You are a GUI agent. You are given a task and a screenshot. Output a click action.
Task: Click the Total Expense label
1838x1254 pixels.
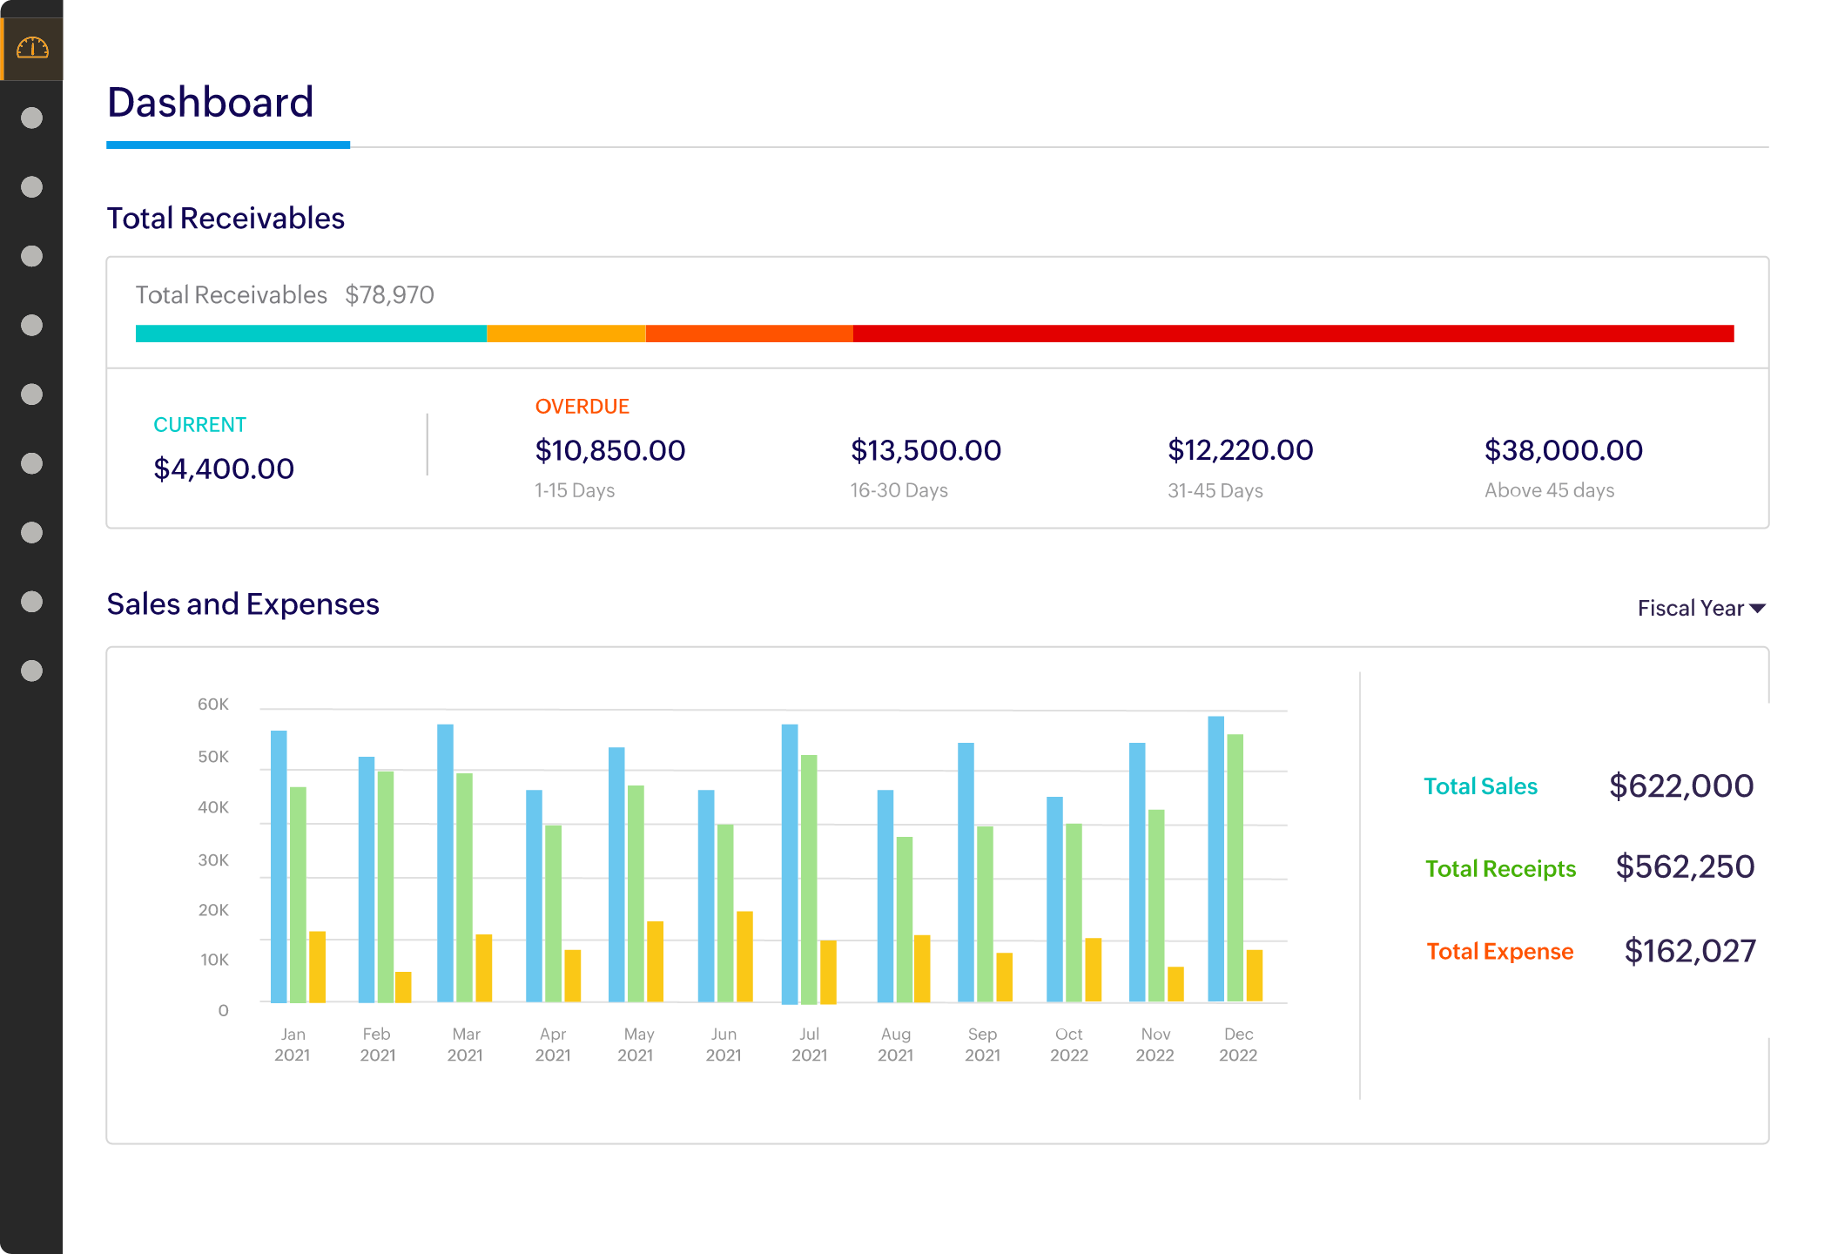pyautogui.click(x=1499, y=952)
